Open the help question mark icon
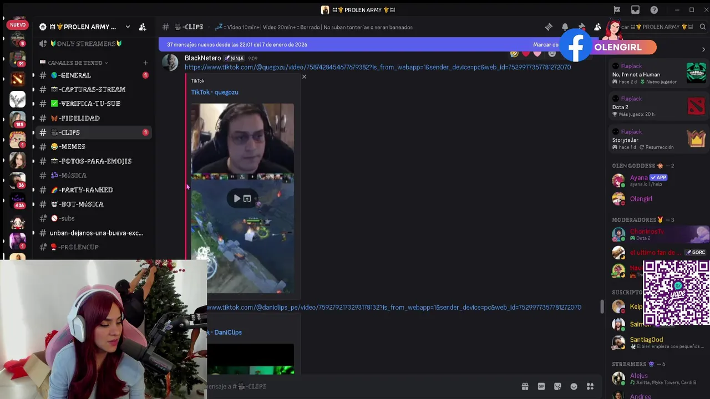This screenshot has width=710, height=399. (654, 10)
